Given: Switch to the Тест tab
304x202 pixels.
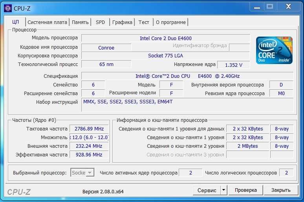Looking at the screenshot, I should tap(144, 22).
